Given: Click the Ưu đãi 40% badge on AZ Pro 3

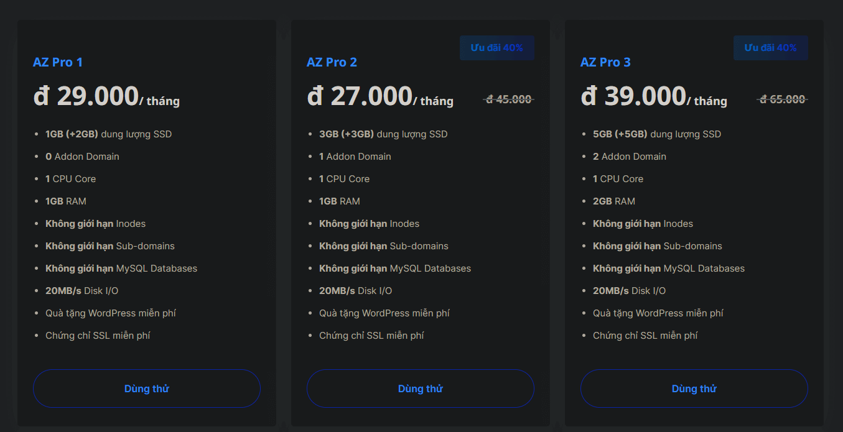Looking at the screenshot, I should coord(771,48).
